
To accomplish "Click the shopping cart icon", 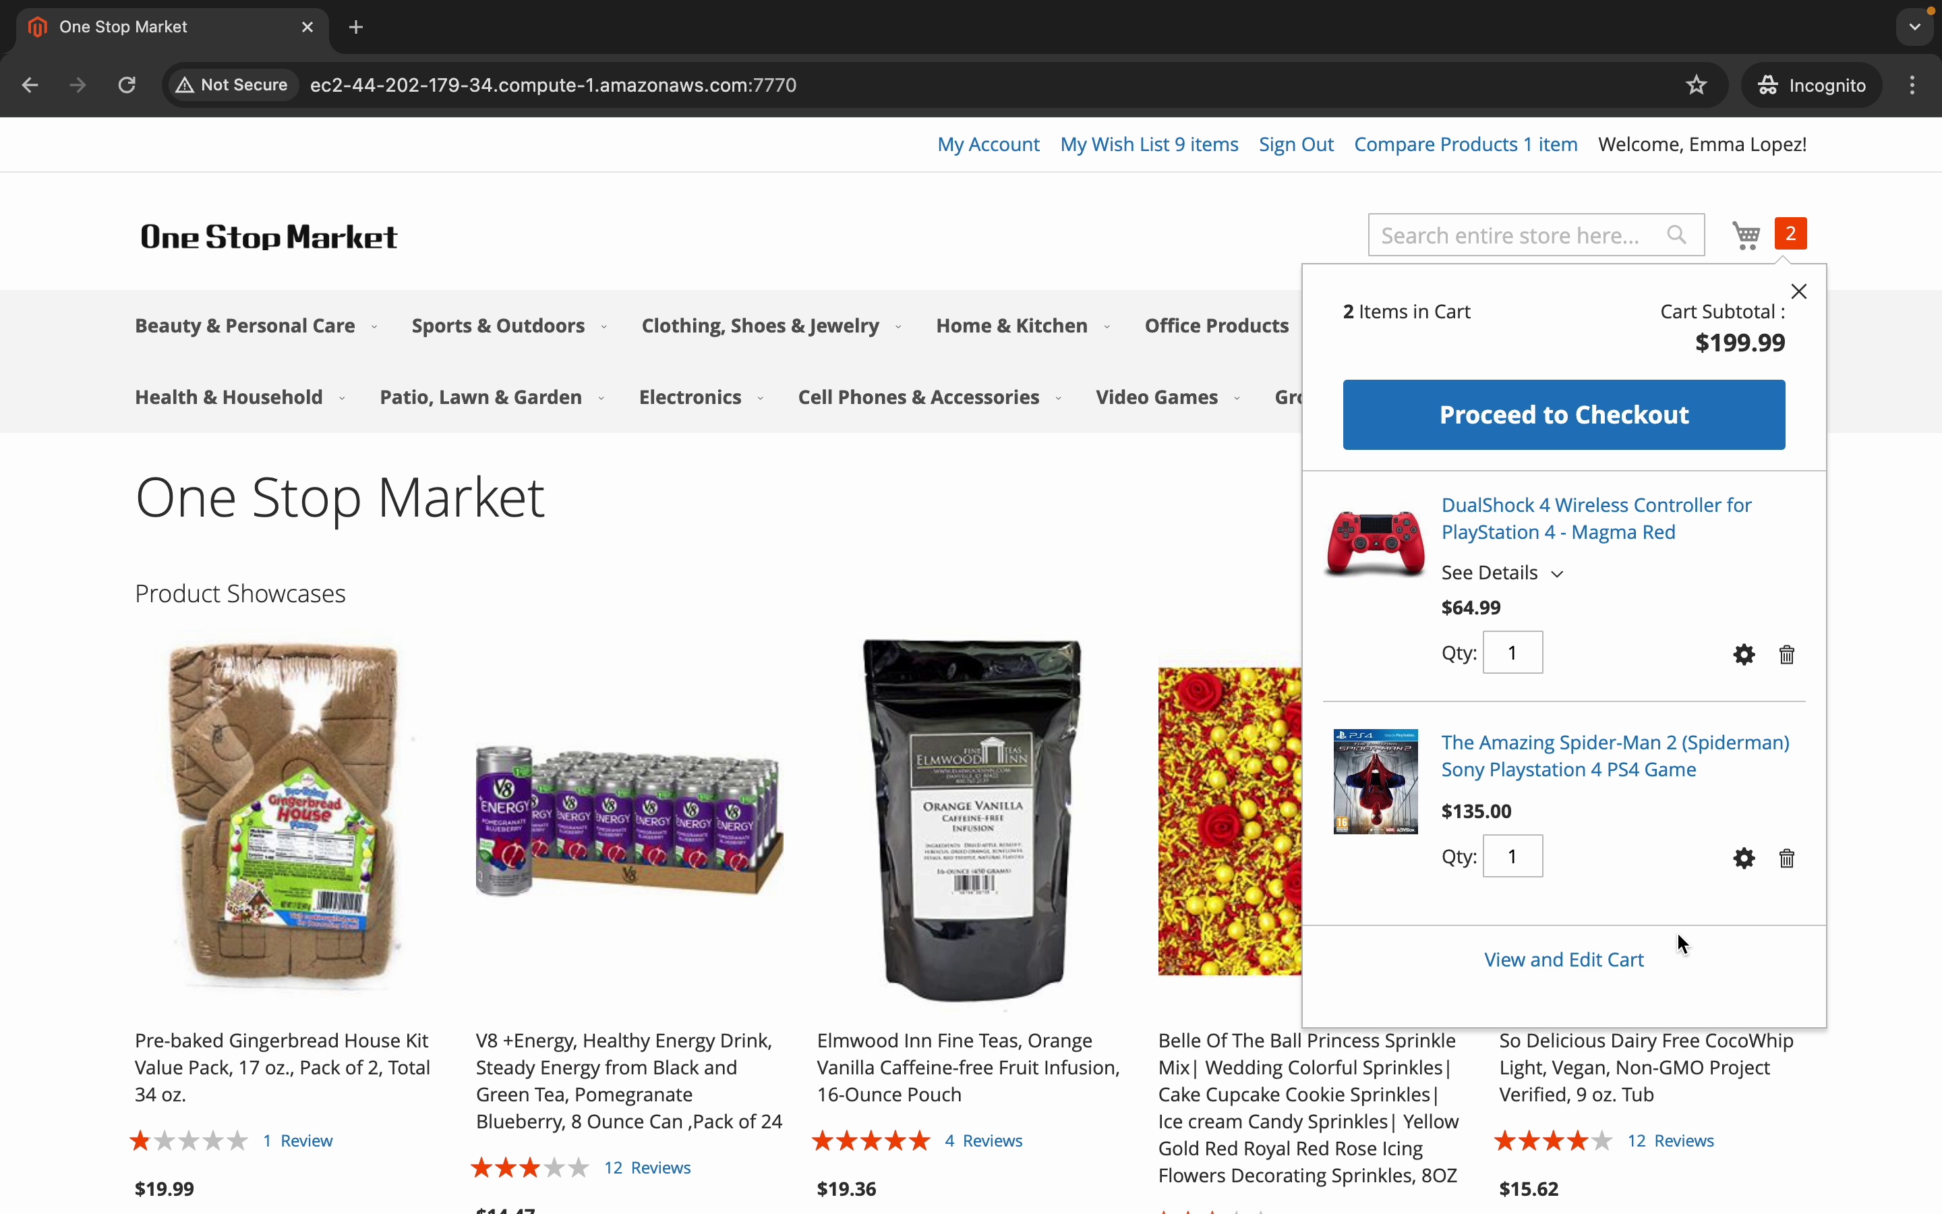I will [1747, 235].
